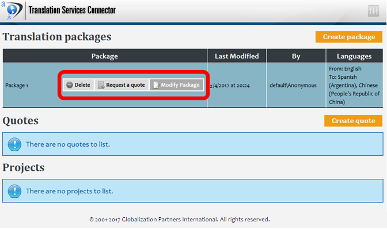Click the Package column header

point(105,56)
